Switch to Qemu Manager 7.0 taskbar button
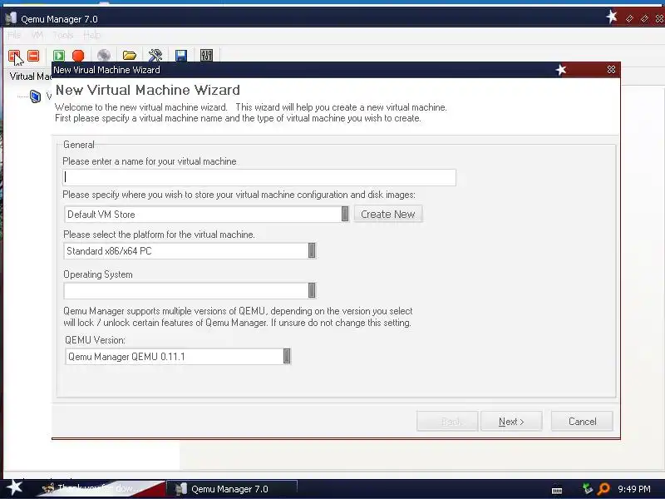The height and width of the screenshot is (499, 665). pyautogui.click(x=232, y=489)
